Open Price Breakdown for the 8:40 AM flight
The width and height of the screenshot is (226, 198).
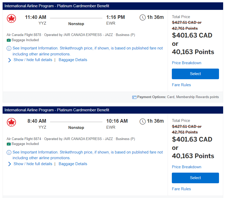coord(187,167)
